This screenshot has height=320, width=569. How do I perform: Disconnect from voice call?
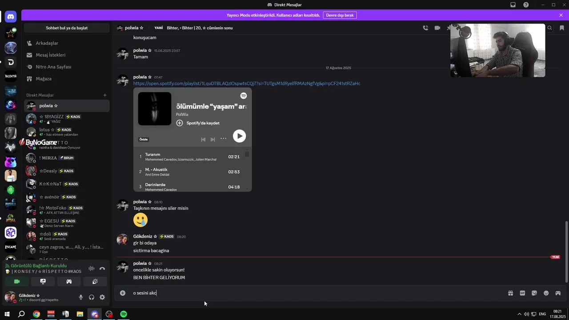102,268
